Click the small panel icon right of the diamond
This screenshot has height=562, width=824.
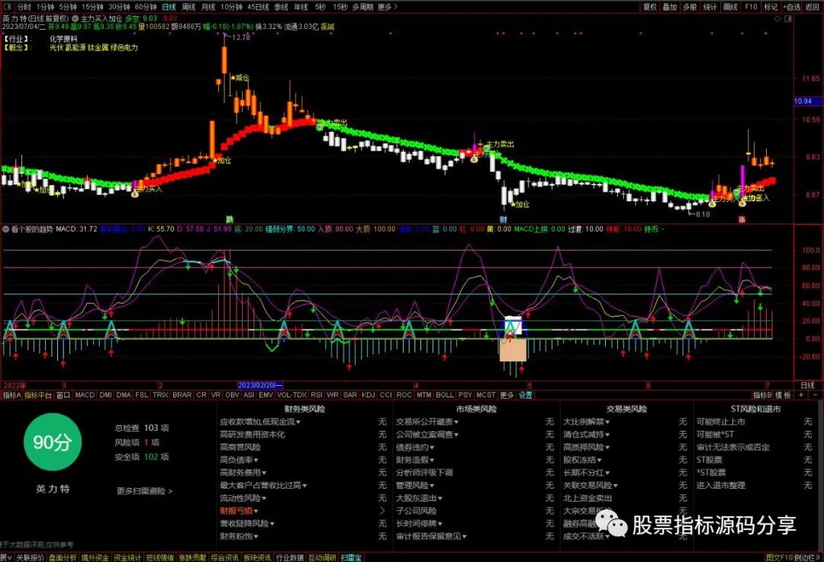point(788,18)
